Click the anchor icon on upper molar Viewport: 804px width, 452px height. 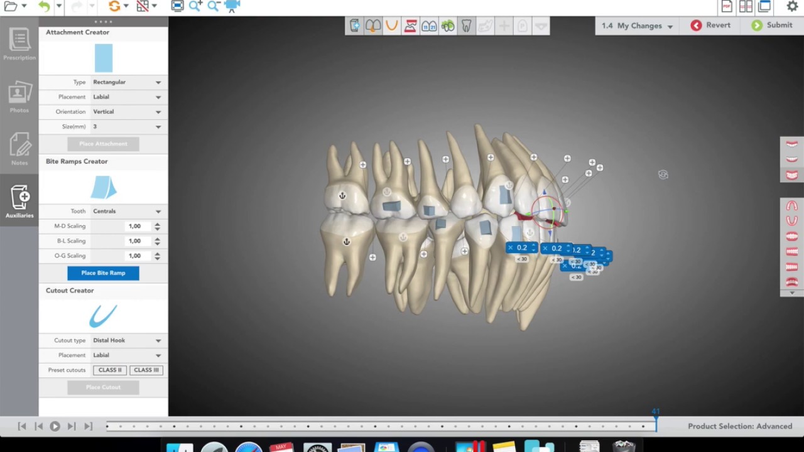pyautogui.click(x=342, y=196)
